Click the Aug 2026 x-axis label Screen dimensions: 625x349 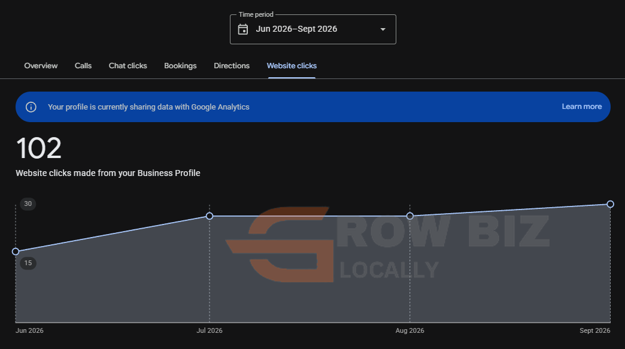[x=409, y=330]
